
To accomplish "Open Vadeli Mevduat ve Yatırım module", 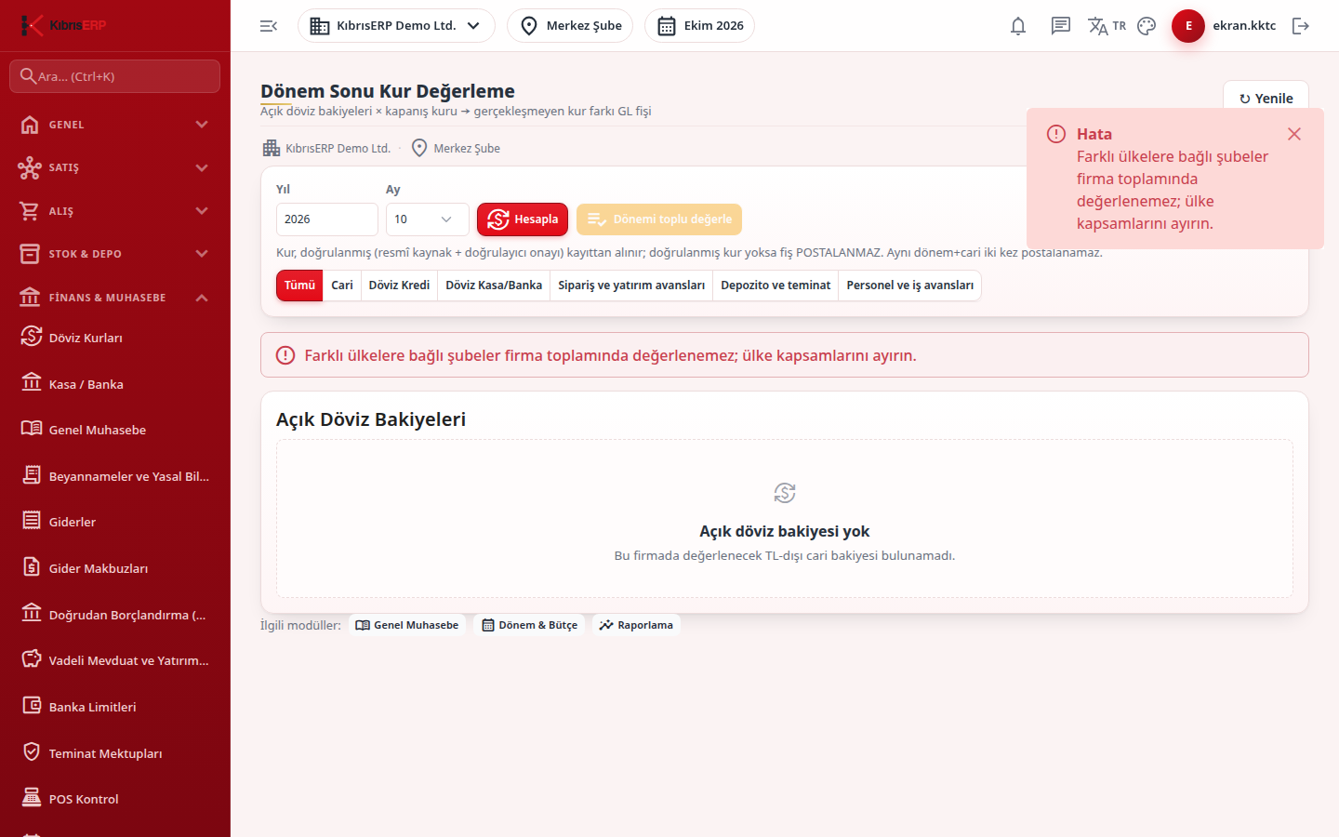I will pyautogui.click(x=115, y=660).
